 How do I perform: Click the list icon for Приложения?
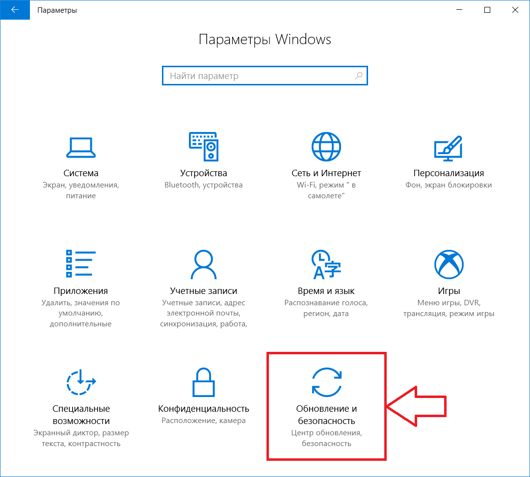[x=81, y=264]
